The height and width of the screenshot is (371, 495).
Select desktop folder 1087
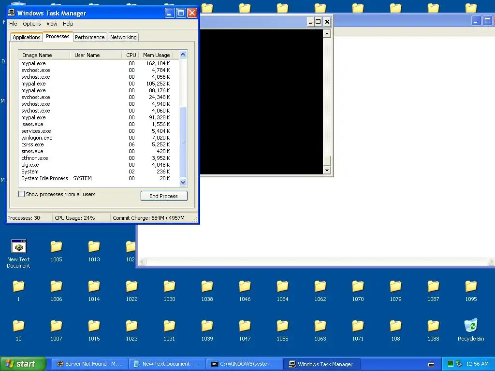[x=433, y=291]
